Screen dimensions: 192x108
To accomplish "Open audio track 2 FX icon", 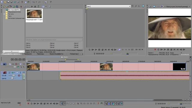I will pos(13,73).
